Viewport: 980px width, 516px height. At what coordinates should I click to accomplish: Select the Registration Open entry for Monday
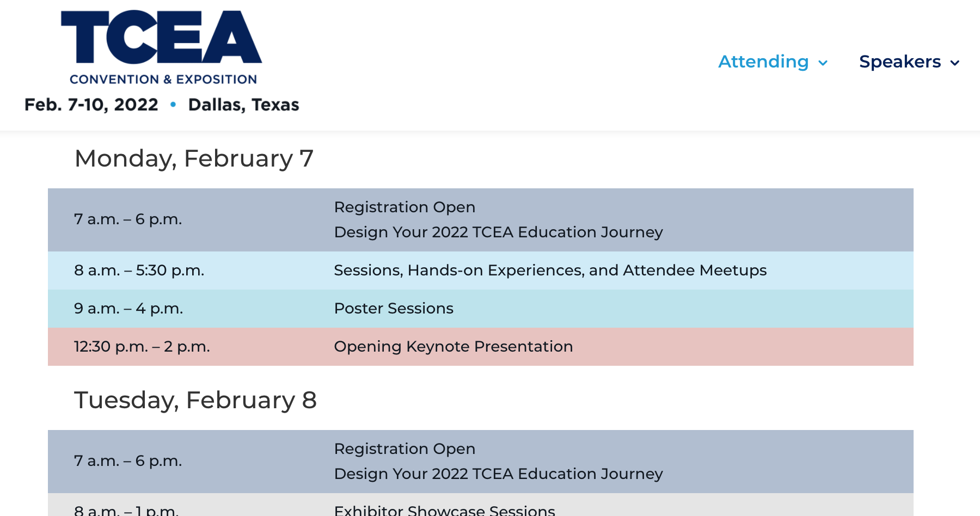pos(405,207)
